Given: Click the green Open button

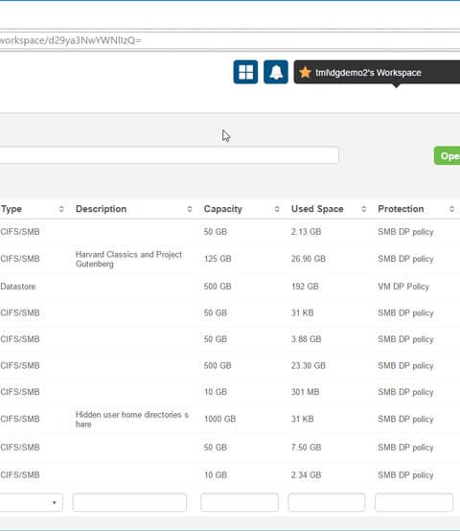Looking at the screenshot, I should click(447, 156).
